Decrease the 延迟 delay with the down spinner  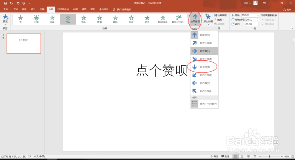pyautogui.click(x=258, y=25)
